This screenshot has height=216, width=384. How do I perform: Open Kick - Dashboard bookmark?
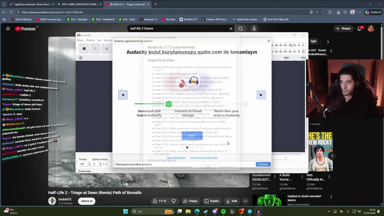pos(102,19)
